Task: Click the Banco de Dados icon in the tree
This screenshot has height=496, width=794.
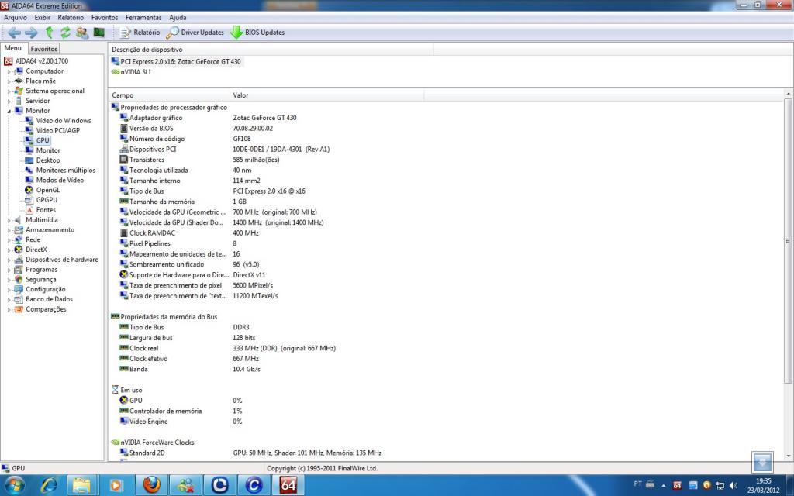Action: pyautogui.click(x=19, y=299)
